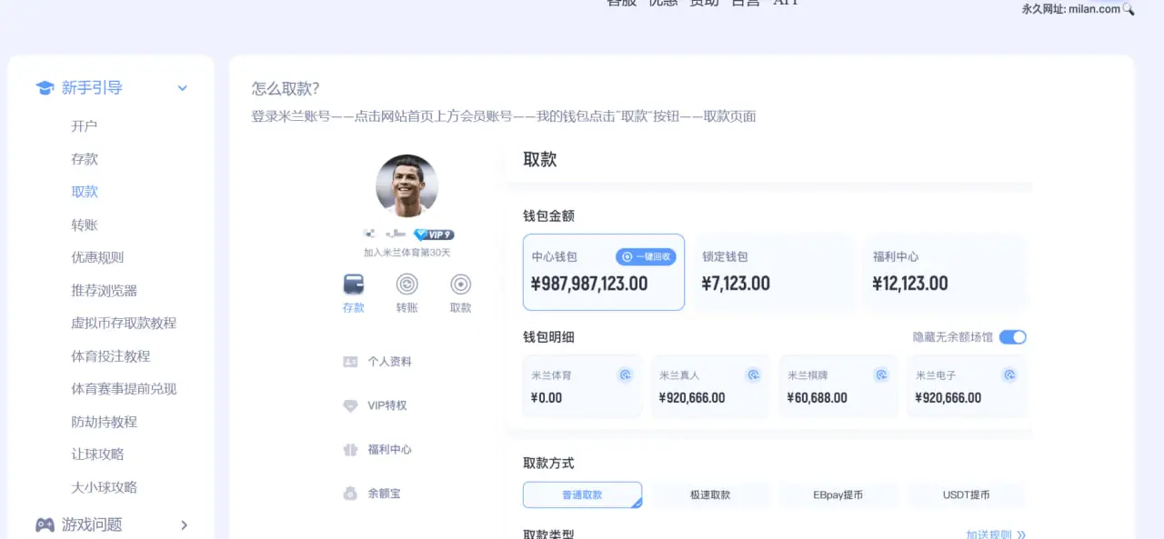Viewport: 1164px width, 539px height.
Task: Open 优惠规则 in sidebar
Action: pos(97,257)
